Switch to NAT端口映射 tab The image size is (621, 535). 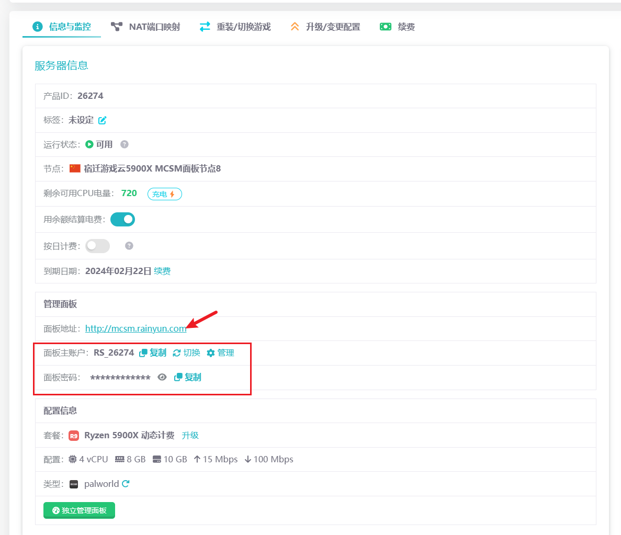point(145,27)
